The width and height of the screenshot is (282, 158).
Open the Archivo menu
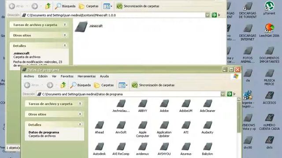[x=29, y=76]
